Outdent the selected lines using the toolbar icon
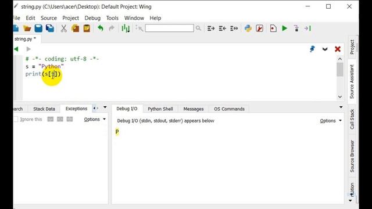The image size is (372, 209). pos(222,28)
